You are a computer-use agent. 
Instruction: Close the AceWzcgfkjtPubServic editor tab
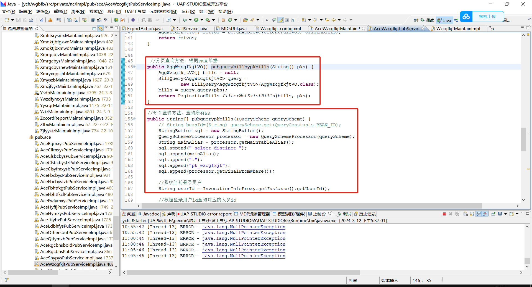(423, 28)
